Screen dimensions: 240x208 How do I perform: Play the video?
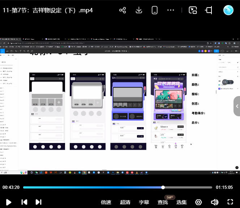click(x=9, y=202)
